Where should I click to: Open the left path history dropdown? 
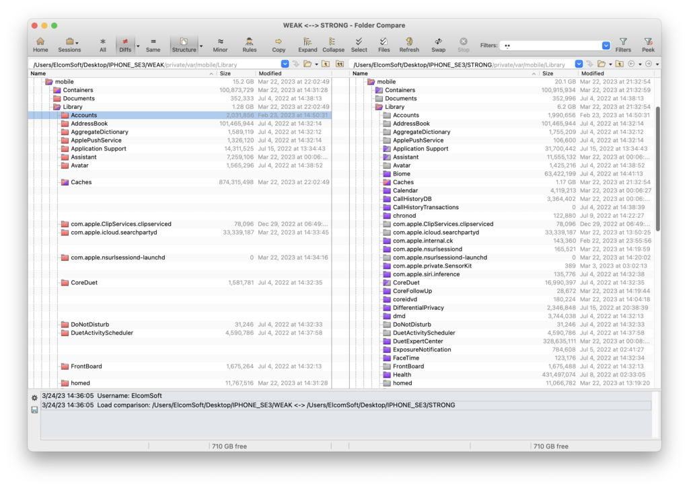point(285,64)
